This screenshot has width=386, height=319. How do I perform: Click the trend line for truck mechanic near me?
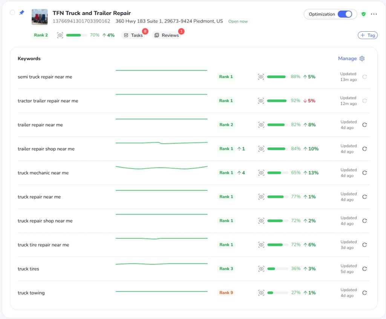coord(161,167)
